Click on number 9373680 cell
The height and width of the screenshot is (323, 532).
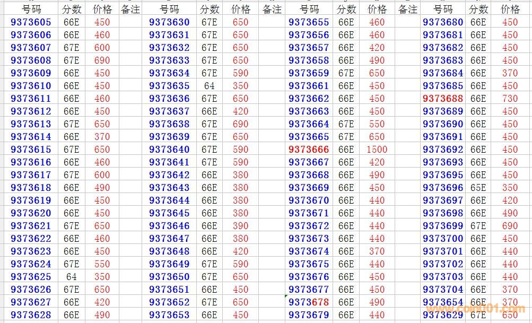443,22
